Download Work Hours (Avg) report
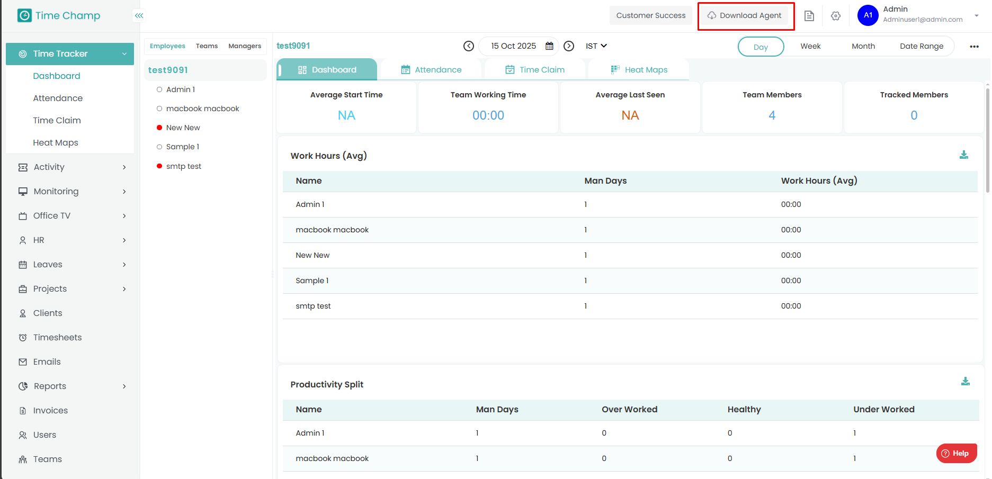The height and width of the screenshot is (479, 992). 963,155
